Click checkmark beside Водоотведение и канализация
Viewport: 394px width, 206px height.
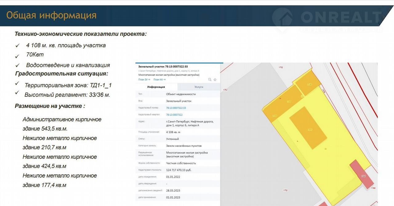click(18, 66)
